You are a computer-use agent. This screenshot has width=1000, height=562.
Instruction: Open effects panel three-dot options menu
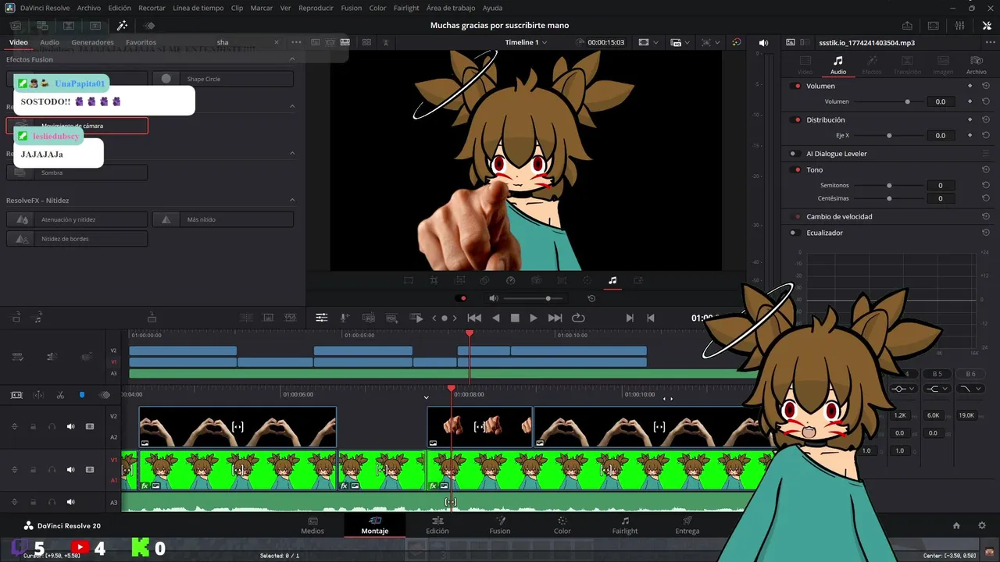coord(296,42)
